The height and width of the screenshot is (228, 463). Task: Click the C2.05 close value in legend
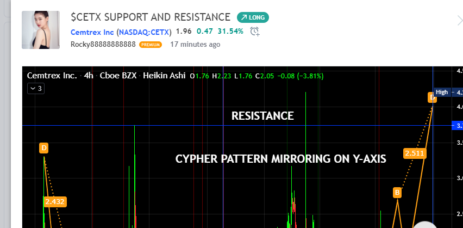(x=265, y=76)
